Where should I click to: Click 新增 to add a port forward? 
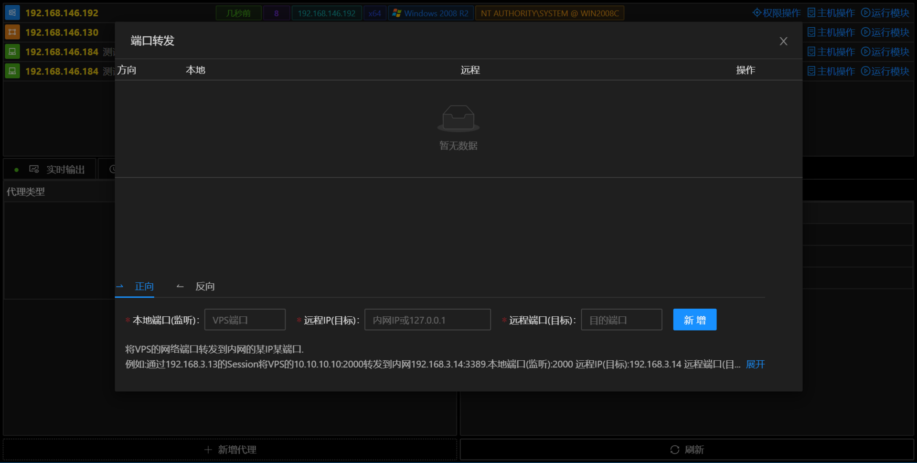pos(694,319)
